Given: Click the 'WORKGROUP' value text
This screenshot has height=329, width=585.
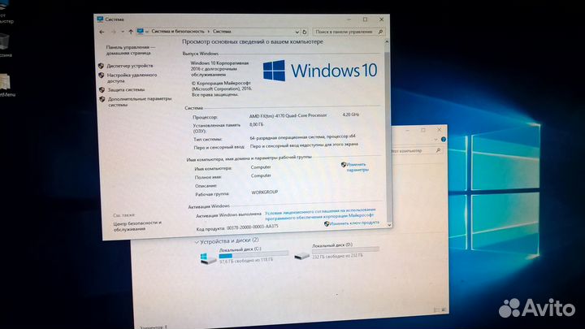Looking at the screenshot, I should point(265,192).
